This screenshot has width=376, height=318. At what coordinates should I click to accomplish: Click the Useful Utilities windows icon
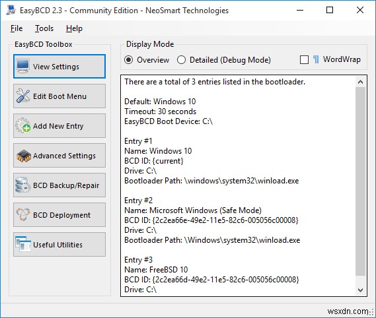tap(23, 244)
